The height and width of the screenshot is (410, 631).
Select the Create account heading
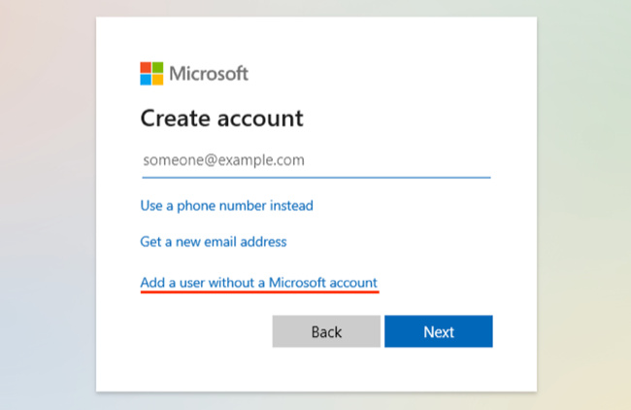[221, 119]
